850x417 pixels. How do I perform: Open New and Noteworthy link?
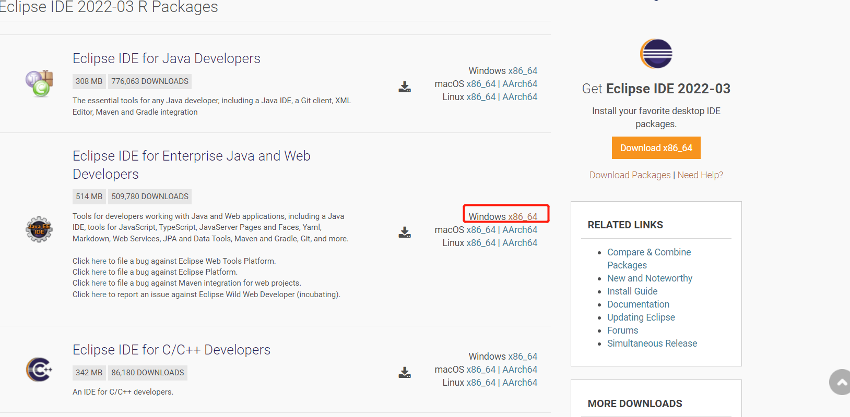(x=650, y=278)
